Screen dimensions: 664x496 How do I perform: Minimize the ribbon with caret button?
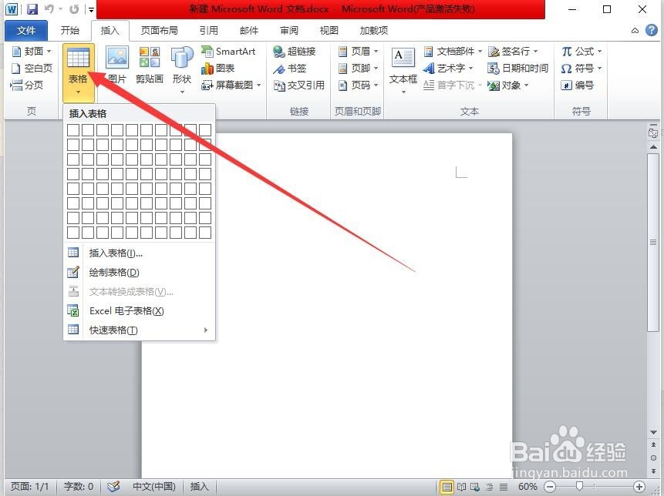[x=635, y=31]
